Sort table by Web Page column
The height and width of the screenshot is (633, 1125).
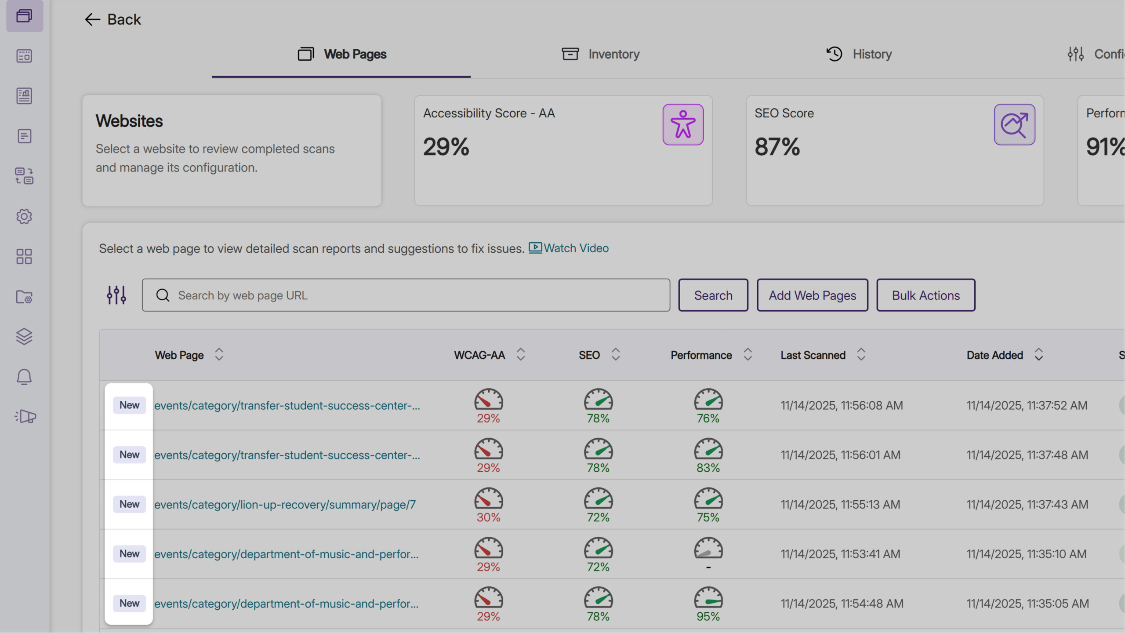tap(219, 355)
